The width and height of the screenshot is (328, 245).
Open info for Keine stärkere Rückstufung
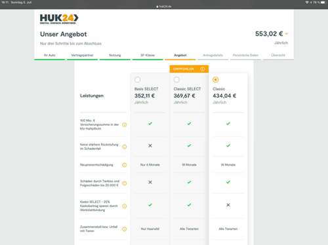[x=125, y=147]
